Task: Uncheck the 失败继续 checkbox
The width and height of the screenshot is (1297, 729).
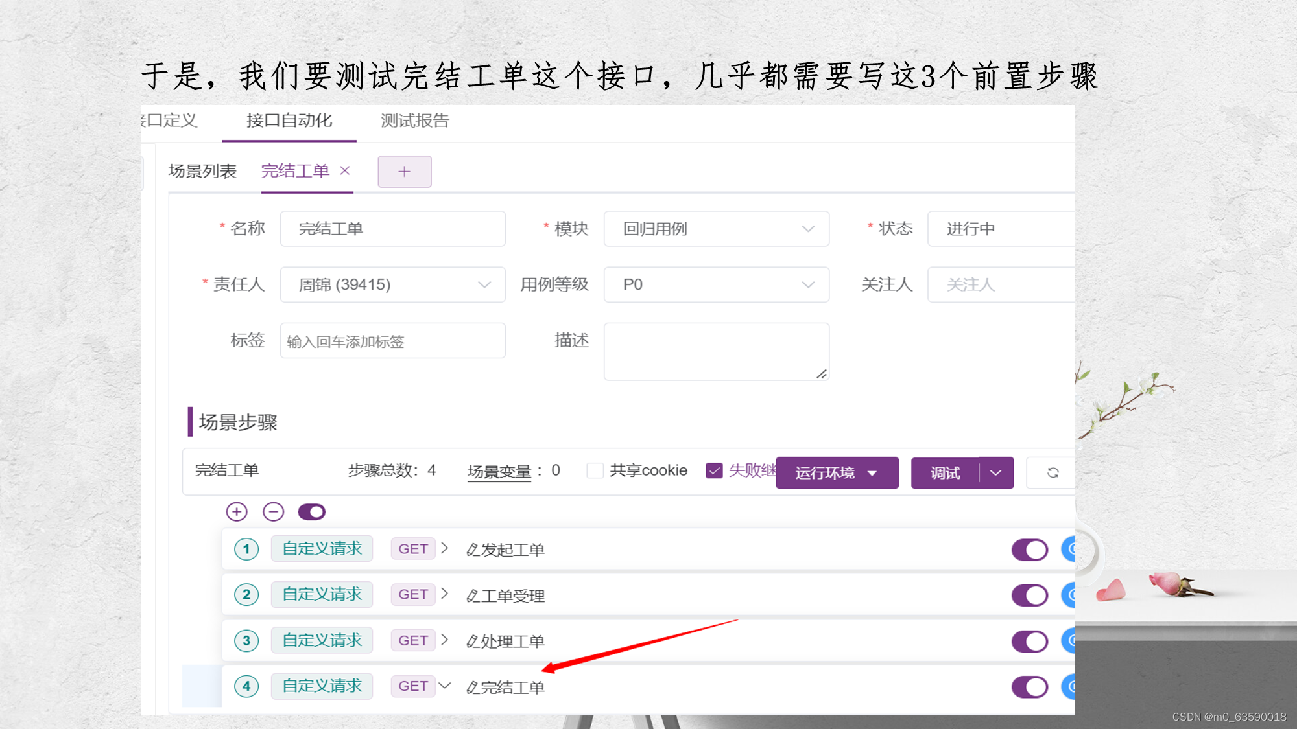Action: click(714, 470)
